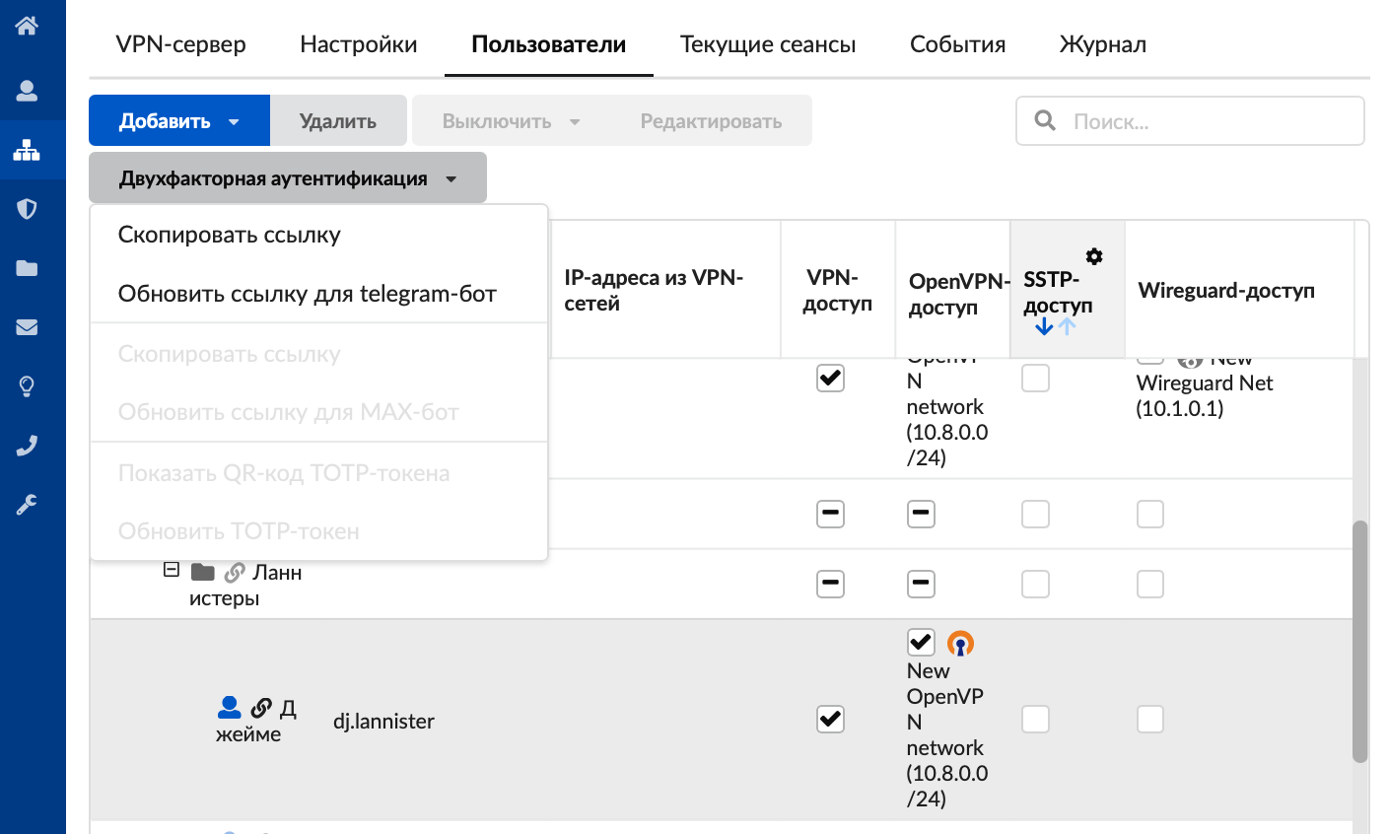Click the Удалить button
1388x834 pixels.
tap(338, 120)
